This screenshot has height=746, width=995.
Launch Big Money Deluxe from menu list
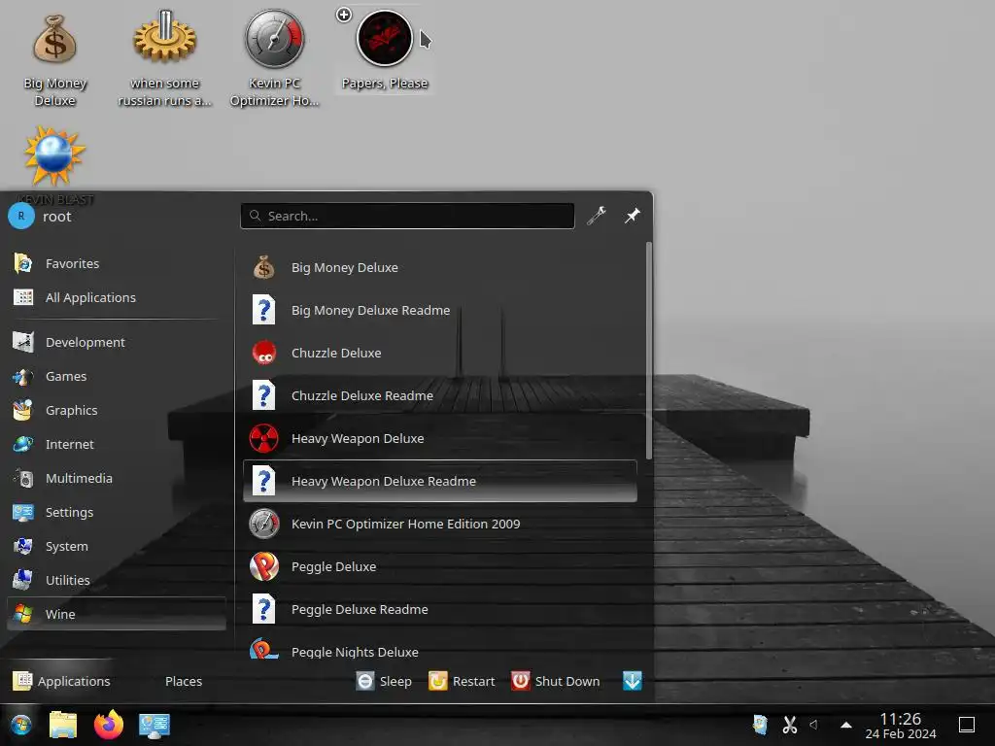click(x=440, y=268)
